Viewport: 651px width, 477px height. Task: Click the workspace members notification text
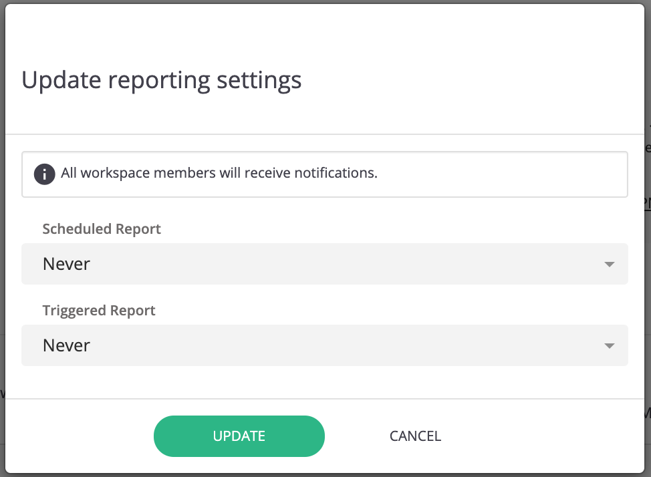(219, 173)
